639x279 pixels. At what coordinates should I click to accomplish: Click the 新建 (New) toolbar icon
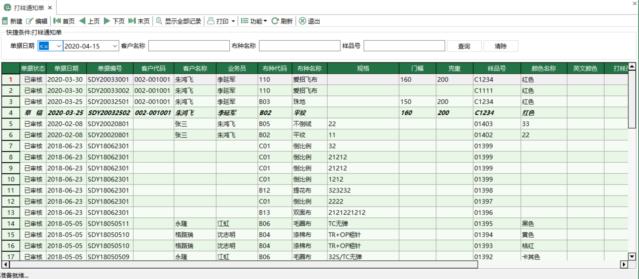[5, 21]
